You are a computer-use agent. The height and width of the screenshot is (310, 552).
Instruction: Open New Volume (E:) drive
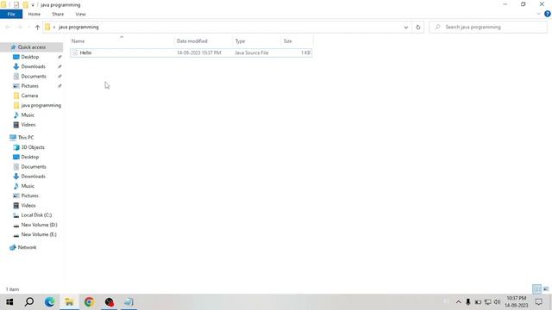38,234
